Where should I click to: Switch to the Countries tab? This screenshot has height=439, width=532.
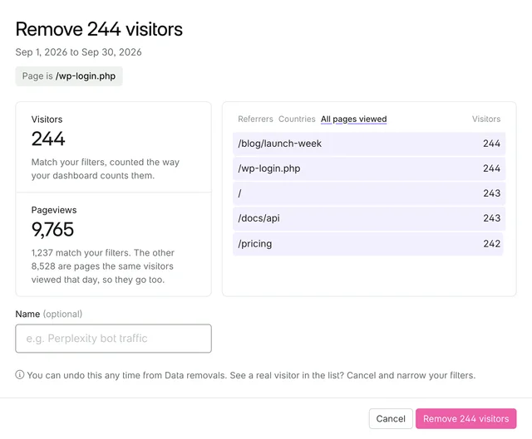pos(297,119)
